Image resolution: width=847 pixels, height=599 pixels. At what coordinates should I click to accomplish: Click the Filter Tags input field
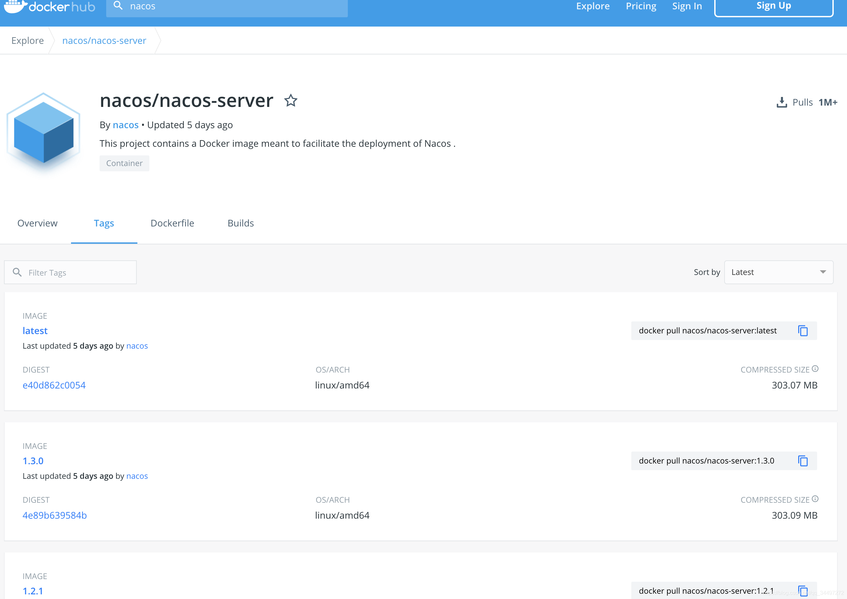pos(77,273)
